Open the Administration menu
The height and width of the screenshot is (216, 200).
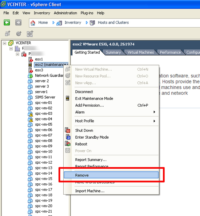[65, 13]
